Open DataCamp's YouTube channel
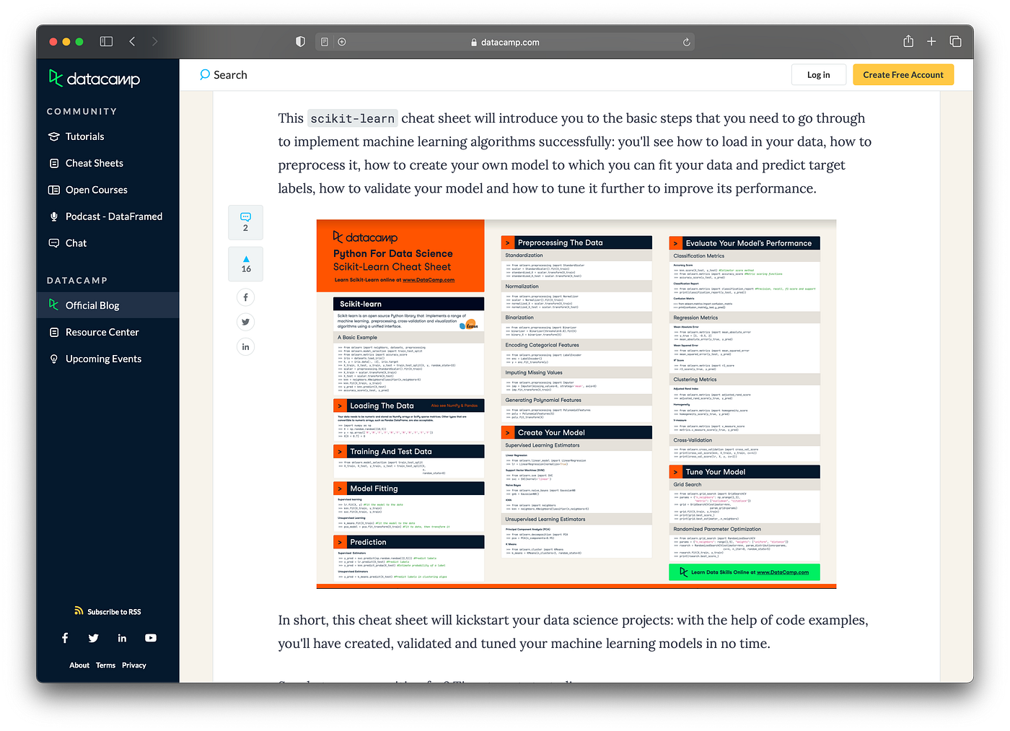 click(x=150, y=638)
